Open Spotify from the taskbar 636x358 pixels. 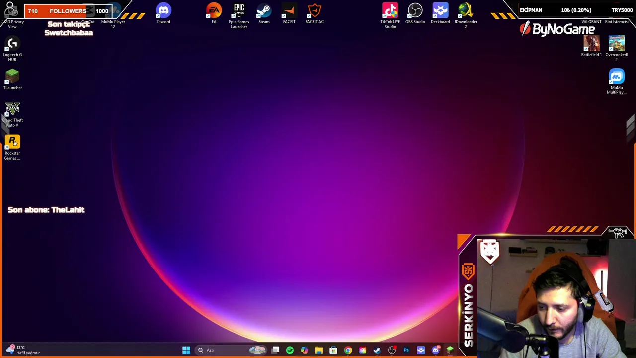point(290,350)
